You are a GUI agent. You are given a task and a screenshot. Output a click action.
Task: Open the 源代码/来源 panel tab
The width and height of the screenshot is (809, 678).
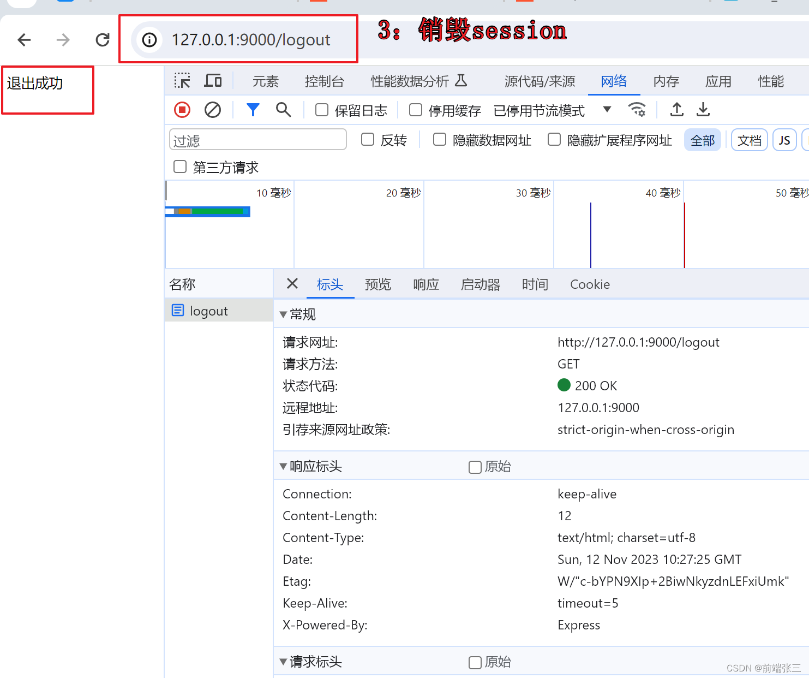click(x=540, y=81)
